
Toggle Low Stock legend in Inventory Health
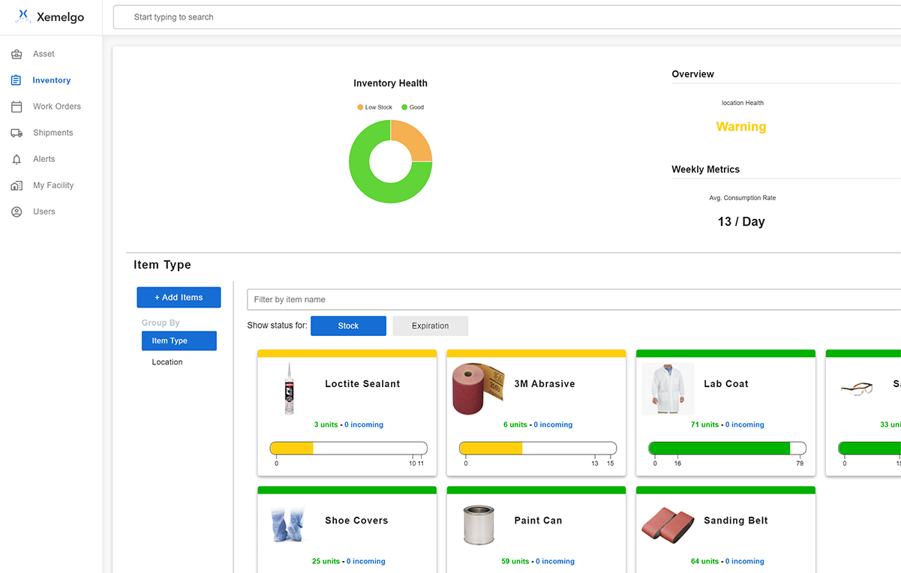pos(375,107)
